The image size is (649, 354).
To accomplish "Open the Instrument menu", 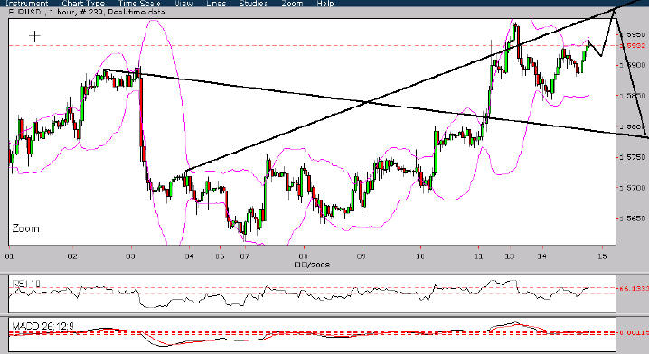I will click(x=26, y=4).
